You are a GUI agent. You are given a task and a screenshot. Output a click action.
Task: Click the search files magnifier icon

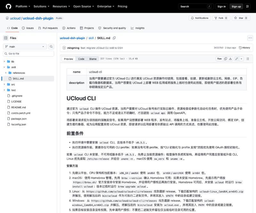click(51, 46)
